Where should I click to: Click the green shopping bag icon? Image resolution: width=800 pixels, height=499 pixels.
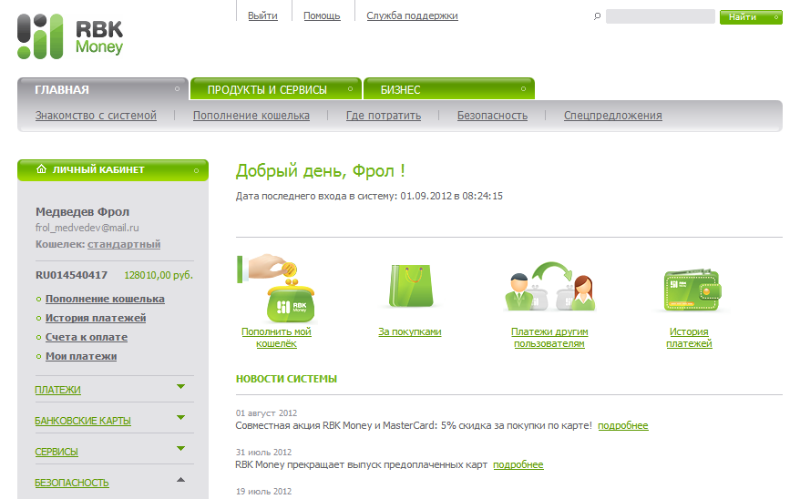pos(411,286)
